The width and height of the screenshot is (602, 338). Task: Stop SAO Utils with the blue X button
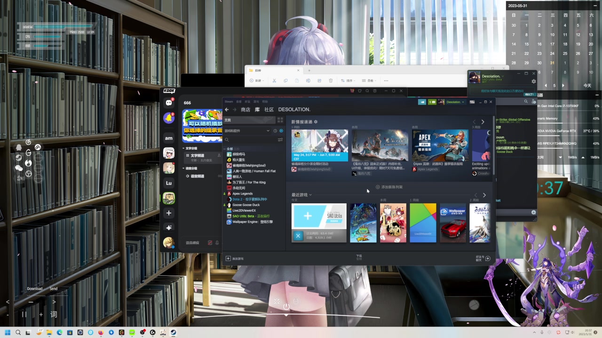[x=298, y=236]
